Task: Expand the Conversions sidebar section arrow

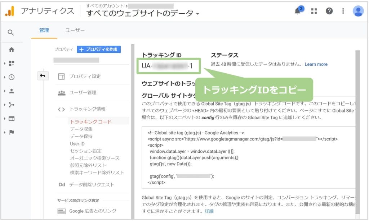Action: pos(4,132)
